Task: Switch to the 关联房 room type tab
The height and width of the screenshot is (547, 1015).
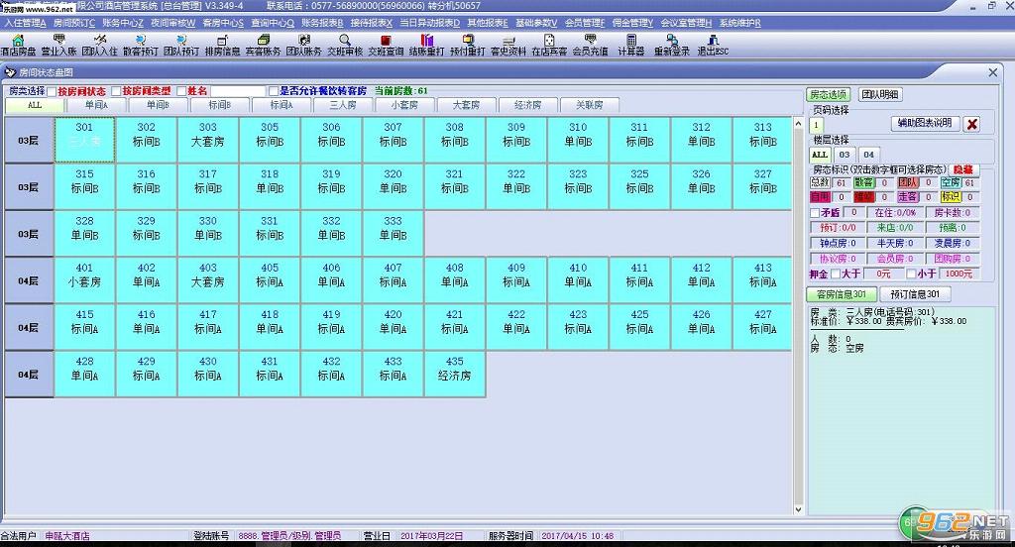Action: point(589,105)
